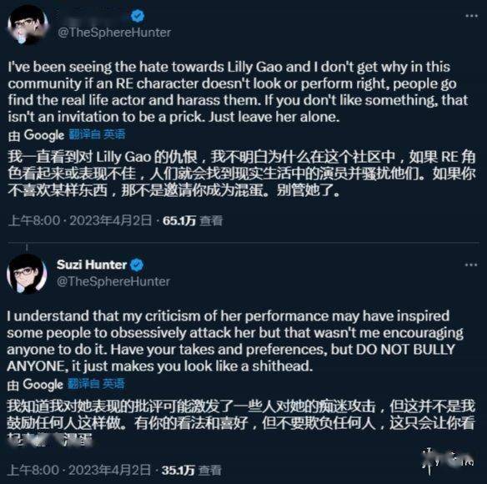Click the Google logo under the second tweet

43,385
